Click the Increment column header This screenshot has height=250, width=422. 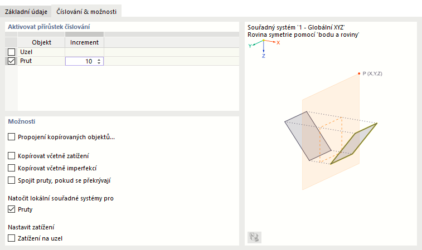pyautogui.click(x=84, y=42)
